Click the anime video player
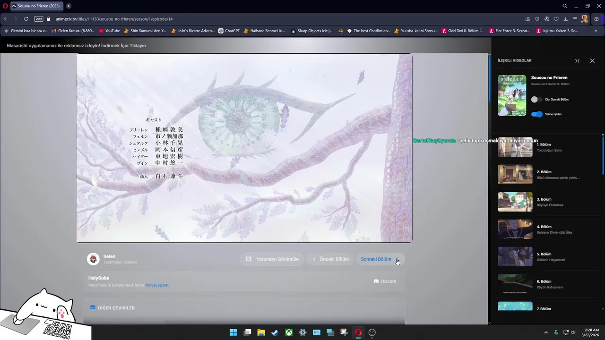The height and width of the screenshot is (340, 605). pos(244,148)
